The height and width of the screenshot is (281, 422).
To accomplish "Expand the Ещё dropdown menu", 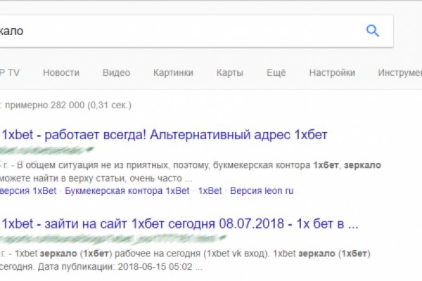I will click(276, 72).
